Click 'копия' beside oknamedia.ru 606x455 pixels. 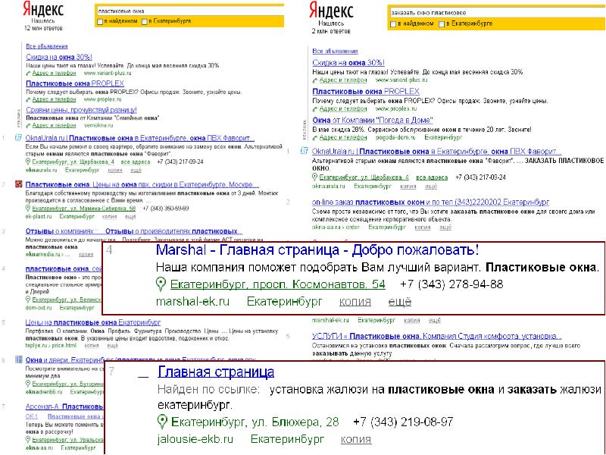[86, 254]
